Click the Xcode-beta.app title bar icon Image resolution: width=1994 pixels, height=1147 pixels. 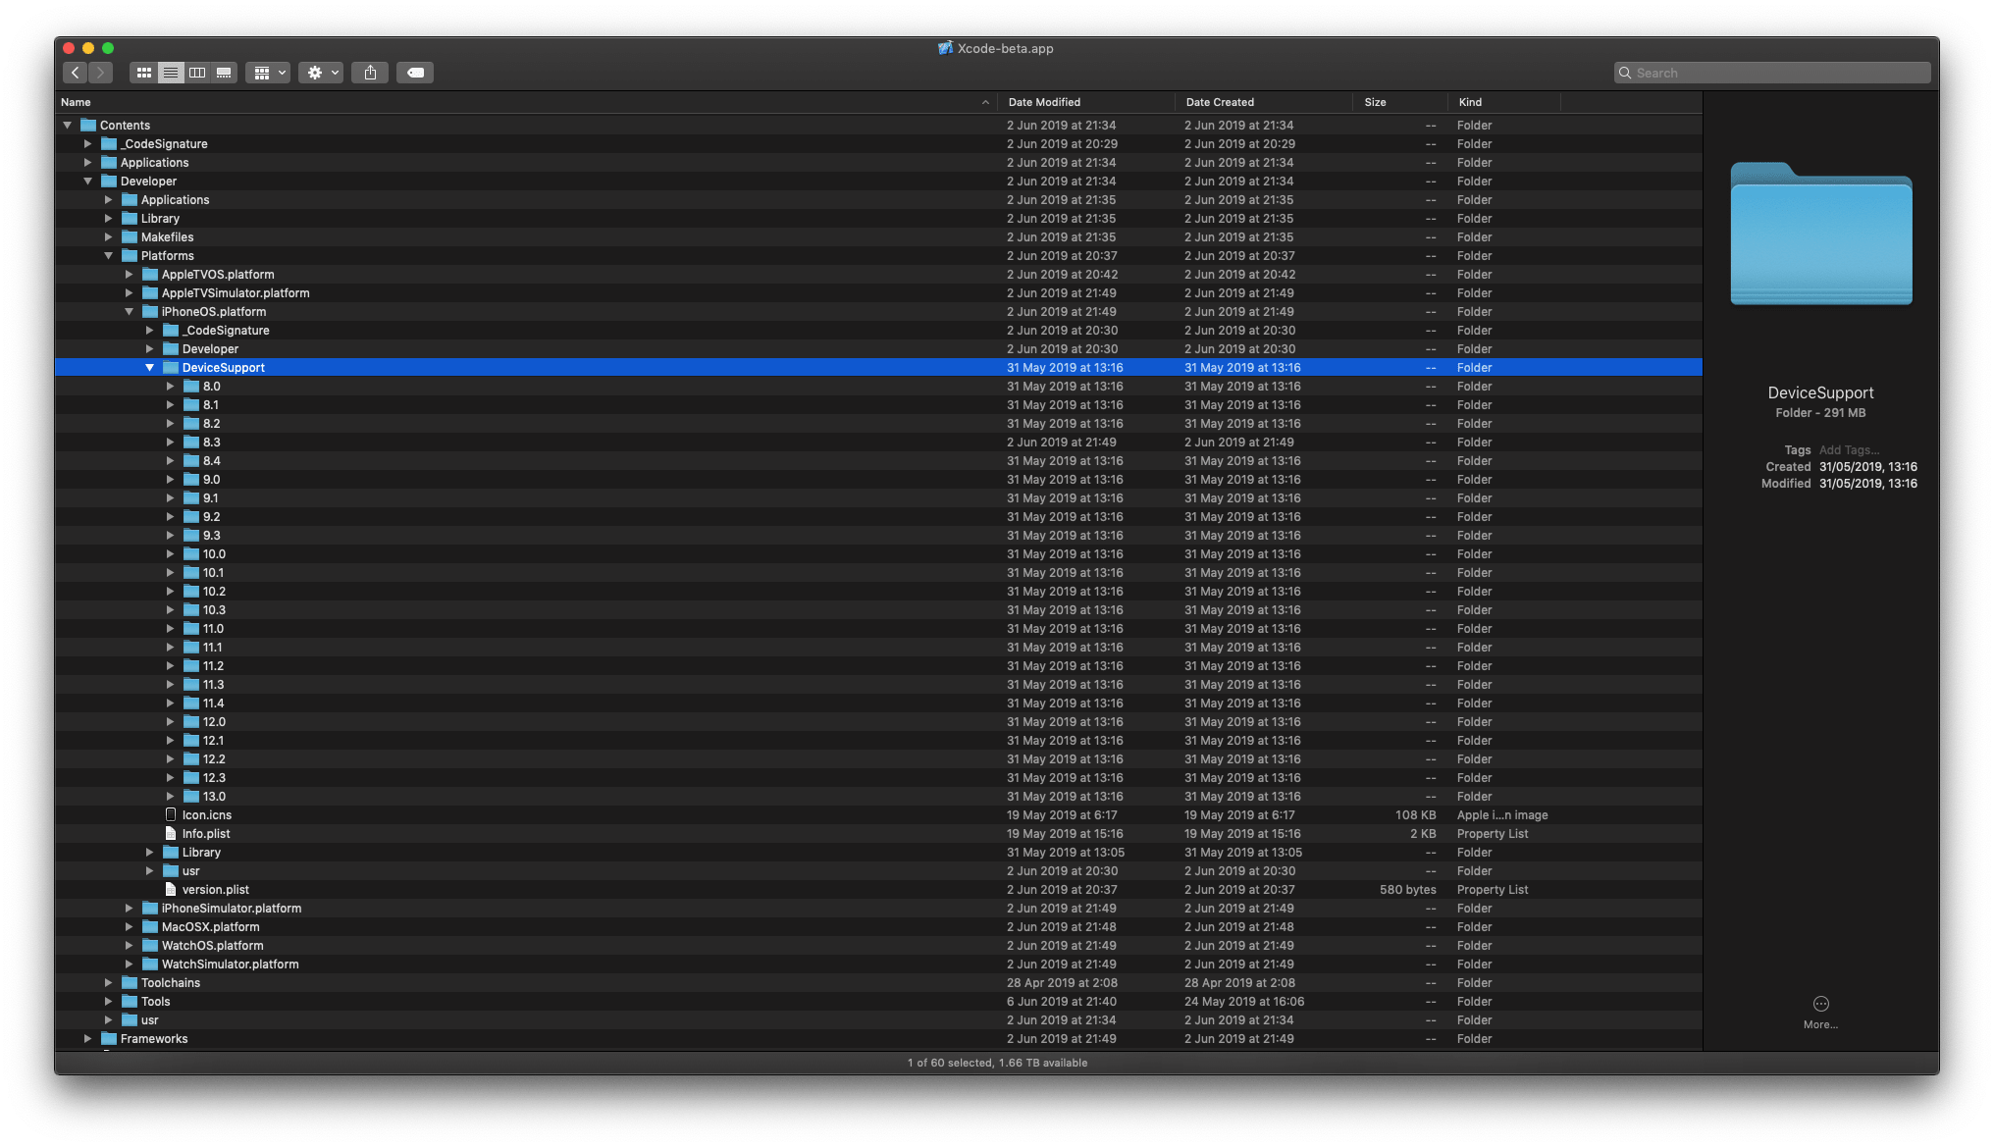(x=945, y=48)
